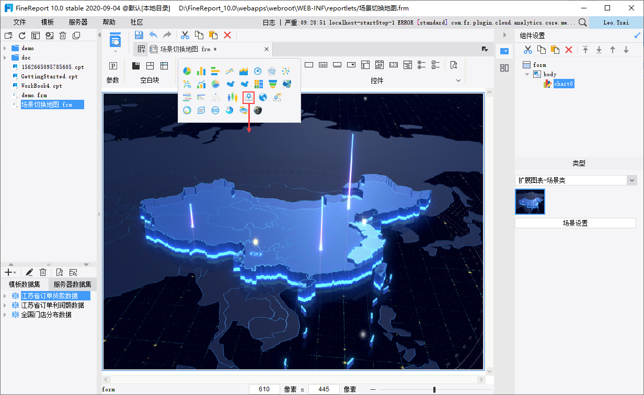The width and height of the screenshot is (644, 395).
Task: Select the funnel chart icon
Action: click(272, 84)
